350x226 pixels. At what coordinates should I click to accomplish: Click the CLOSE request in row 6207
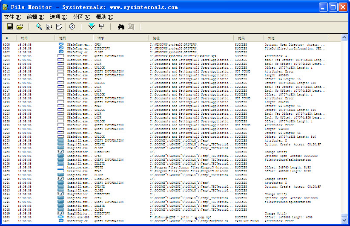click(99, 52)
